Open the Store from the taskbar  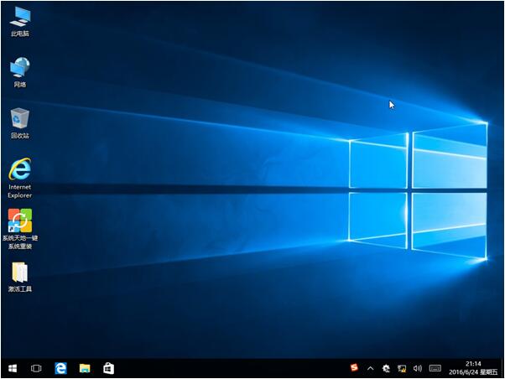pyautogui.click(x=108, y=368)
